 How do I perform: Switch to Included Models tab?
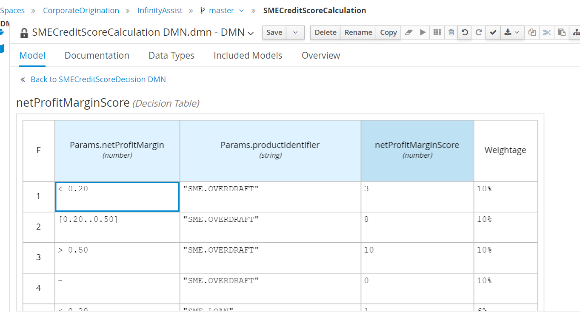click(248, 55)
